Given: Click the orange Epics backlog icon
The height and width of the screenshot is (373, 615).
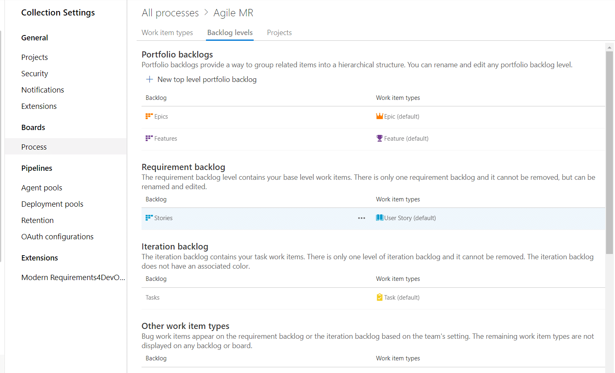Looking at the screenshot, I should point(149,116).
